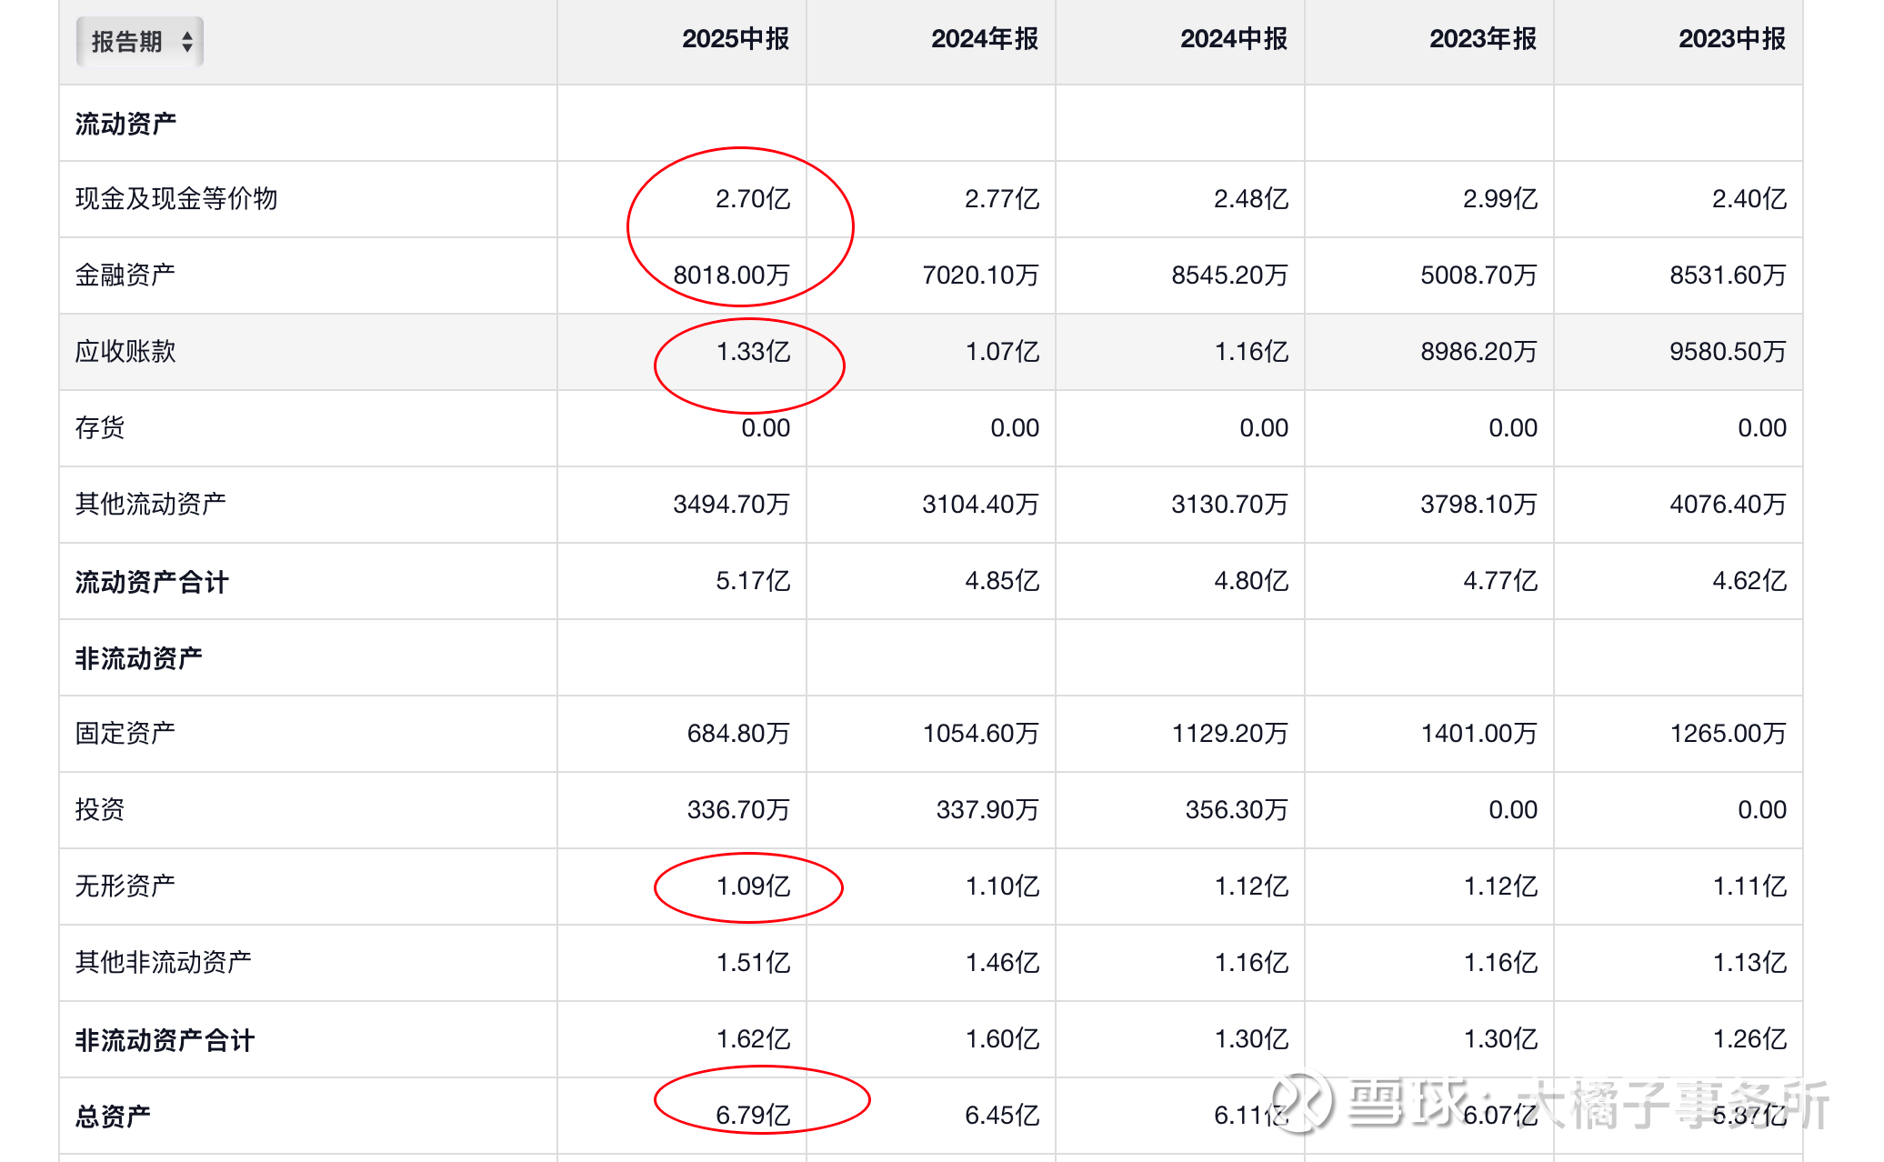Viewport: 1884px width, 1162px height.
Task: Click the sort arrows icon beside 报告期
Action: 187,42
